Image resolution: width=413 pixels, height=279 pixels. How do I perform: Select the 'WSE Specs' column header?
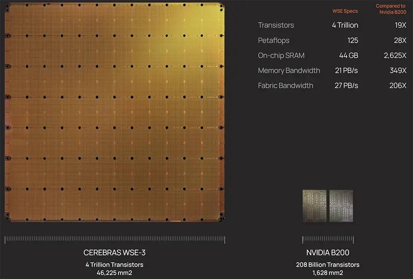point(345,11)
